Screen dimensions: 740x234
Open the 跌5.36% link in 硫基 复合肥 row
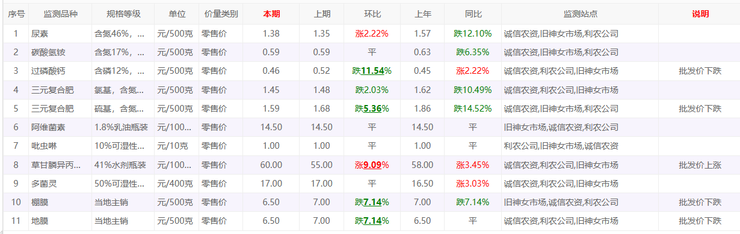coord(372,109)
